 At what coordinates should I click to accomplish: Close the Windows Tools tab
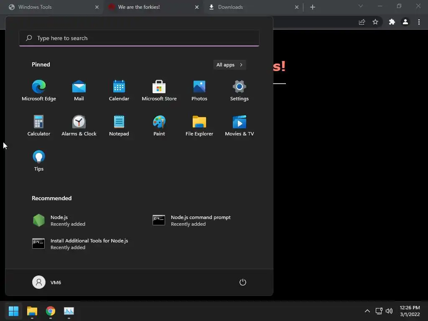(x=97, y=7)
